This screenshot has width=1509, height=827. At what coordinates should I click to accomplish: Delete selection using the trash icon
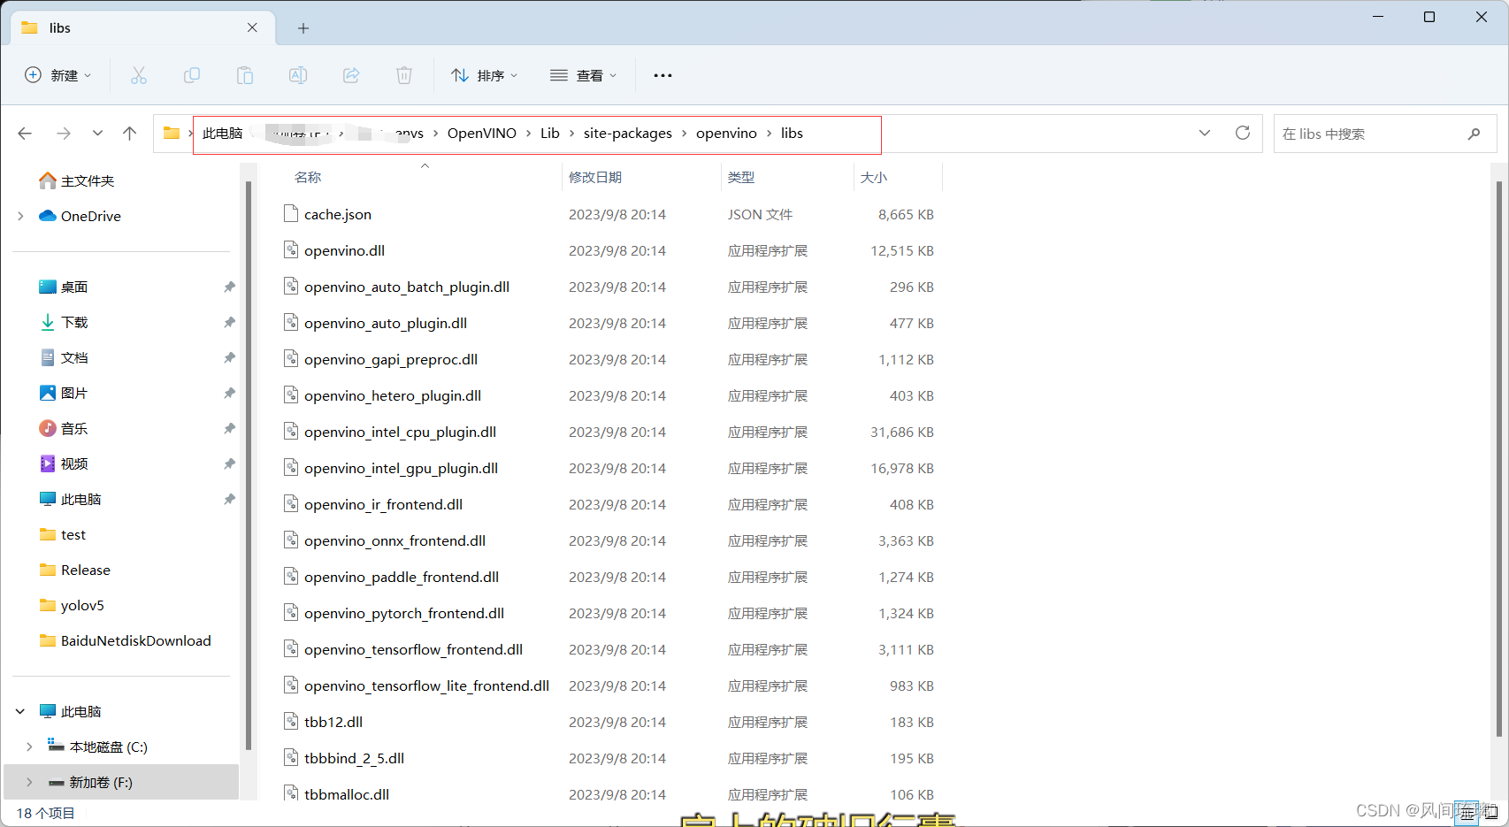pos(404,75)
